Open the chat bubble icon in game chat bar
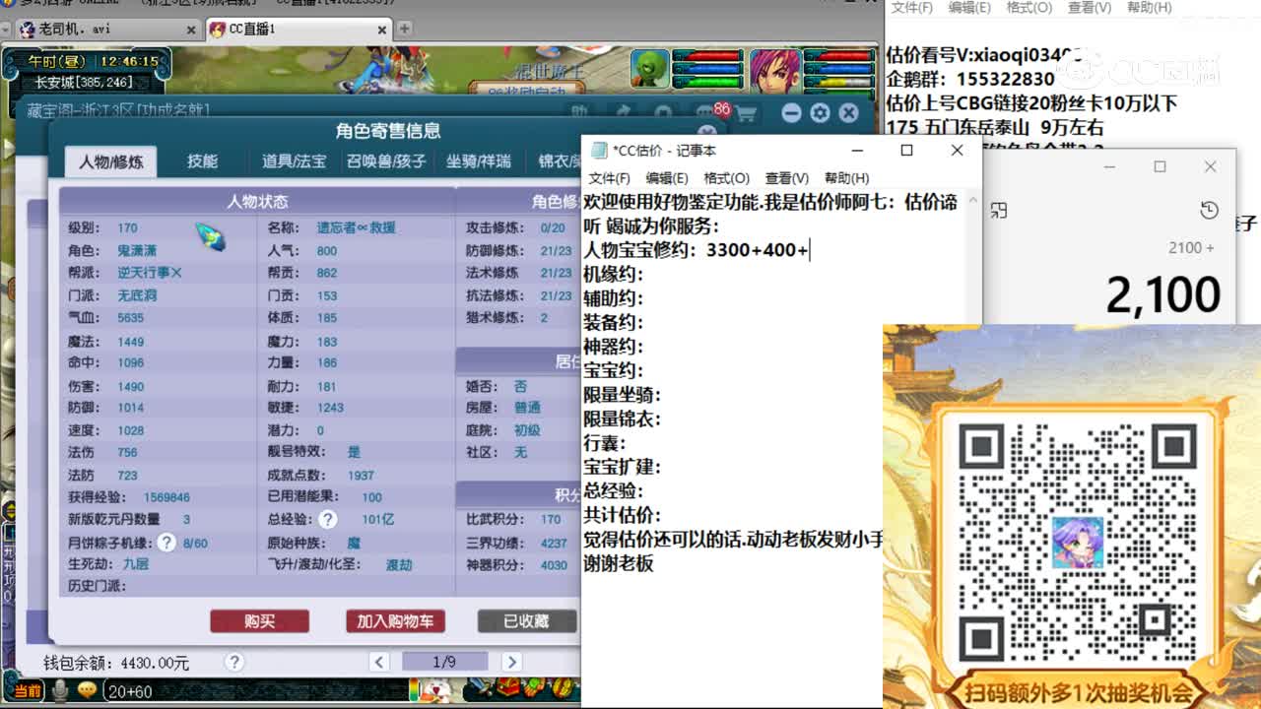Image resolution: width=1261 pixels, height=709 pixels. [88, 691]
